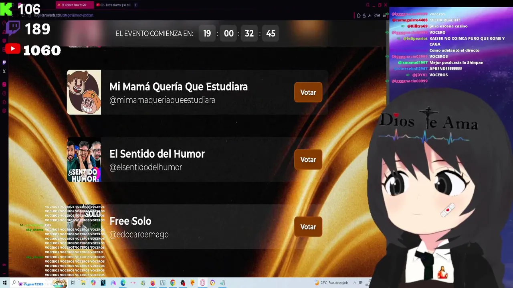The width and height of the screenshot is (513, 288).
Task: Click the @mimamaqueriaqueestudiara handle
Action: [162, 100]
